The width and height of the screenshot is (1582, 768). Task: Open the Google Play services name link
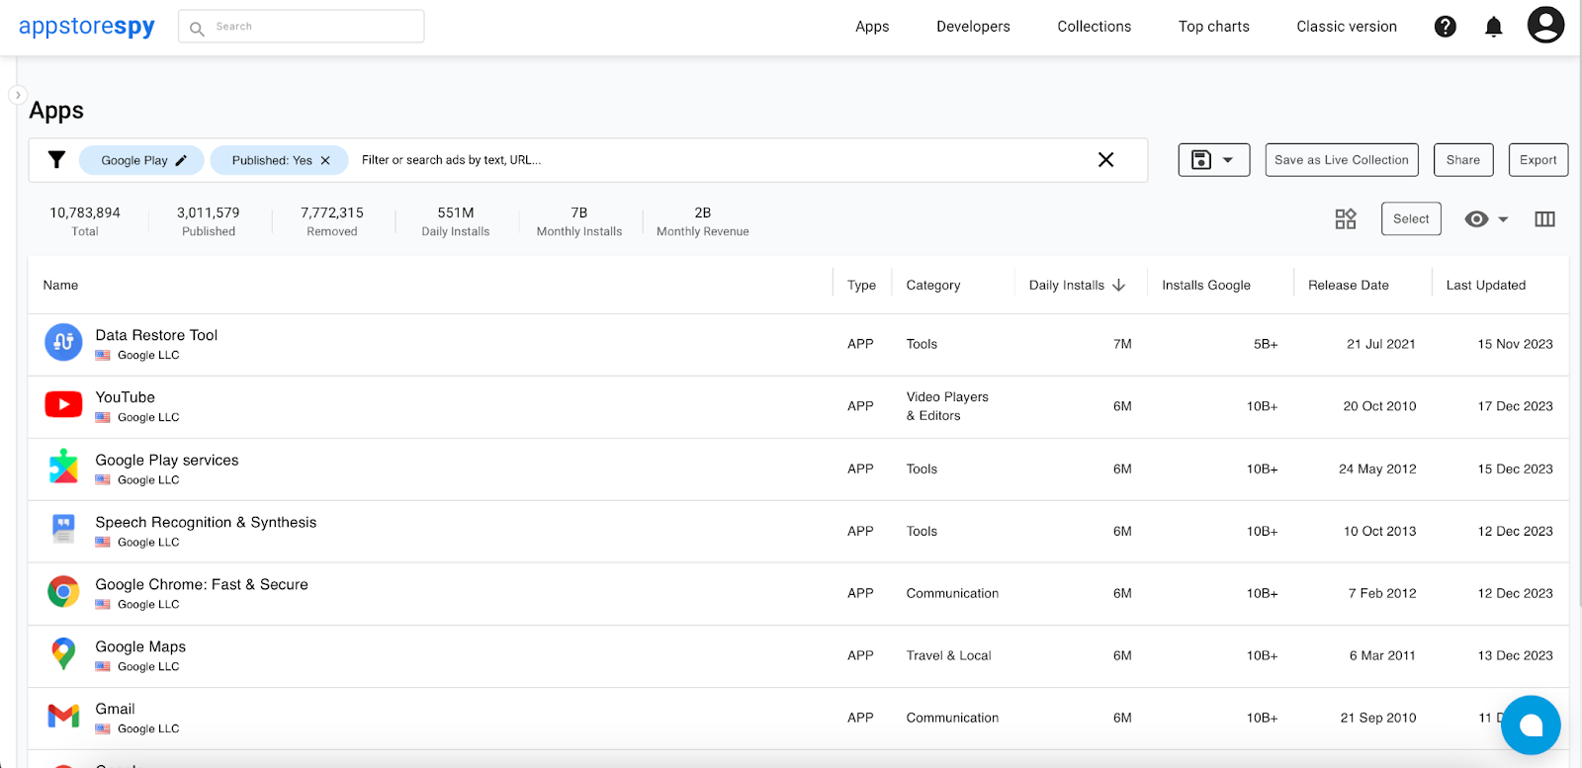[167, 460]
